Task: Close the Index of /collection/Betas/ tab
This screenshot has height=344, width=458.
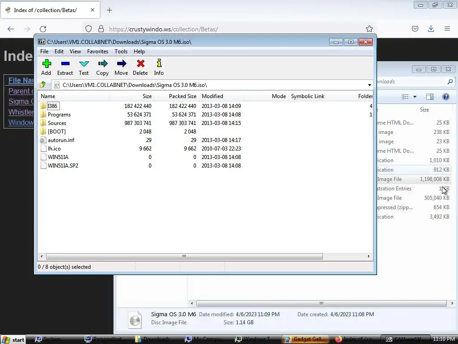Action: (x=93, y=10)
